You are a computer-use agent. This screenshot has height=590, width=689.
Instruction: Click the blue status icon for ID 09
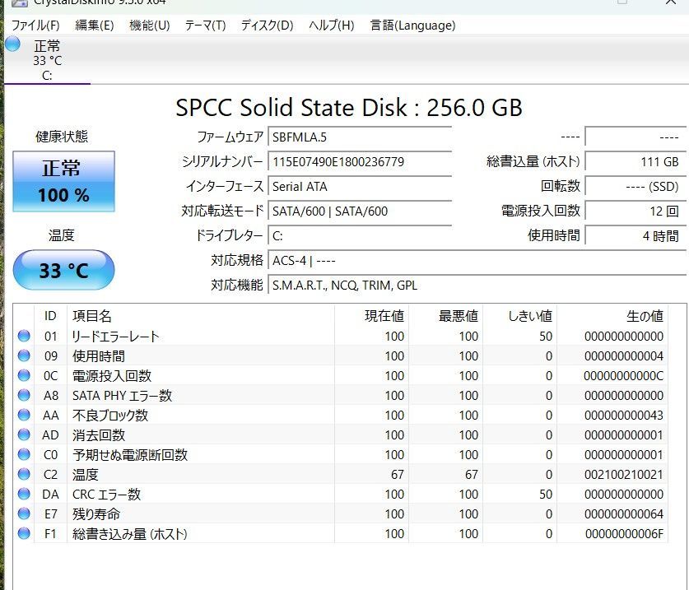click(x=24, y=355)
